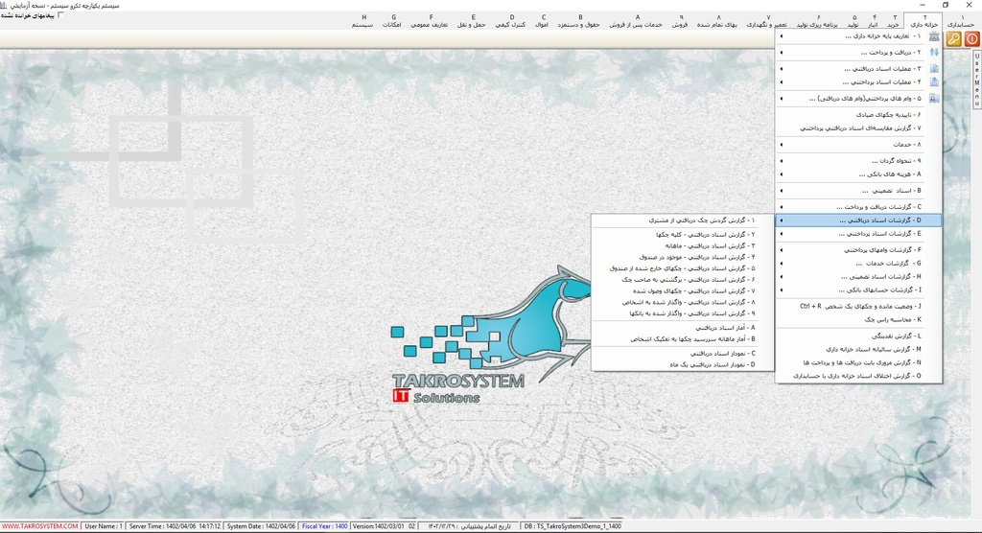Select گزارشات اسناد پرداختنی menu item
Viewport: 982px width, 533px height.
point(858,234)
